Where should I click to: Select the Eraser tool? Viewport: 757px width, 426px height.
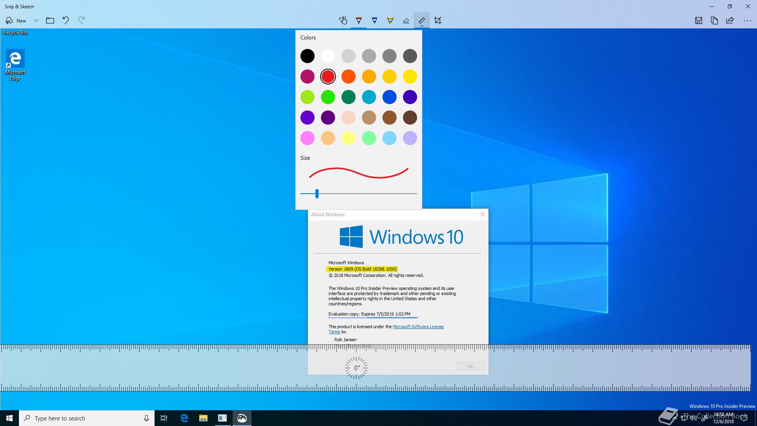pyautogui.click(x=406, y=21)
